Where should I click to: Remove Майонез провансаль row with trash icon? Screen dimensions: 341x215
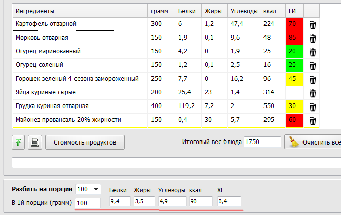point(313,121)
